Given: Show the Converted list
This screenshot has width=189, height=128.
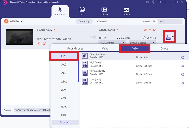Looking at the screenshot, I should pos(102,21).
